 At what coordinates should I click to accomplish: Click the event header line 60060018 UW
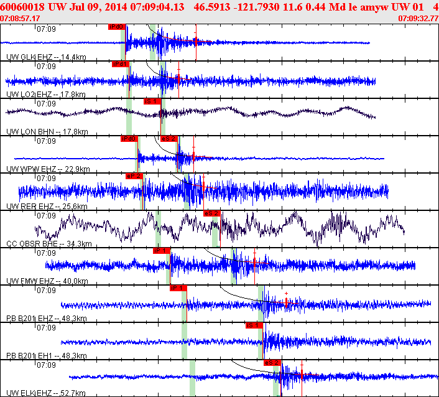pos(220,7)
